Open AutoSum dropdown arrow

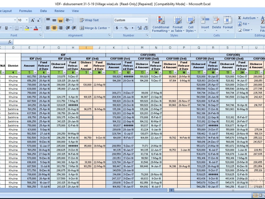[x=257, y=18]
